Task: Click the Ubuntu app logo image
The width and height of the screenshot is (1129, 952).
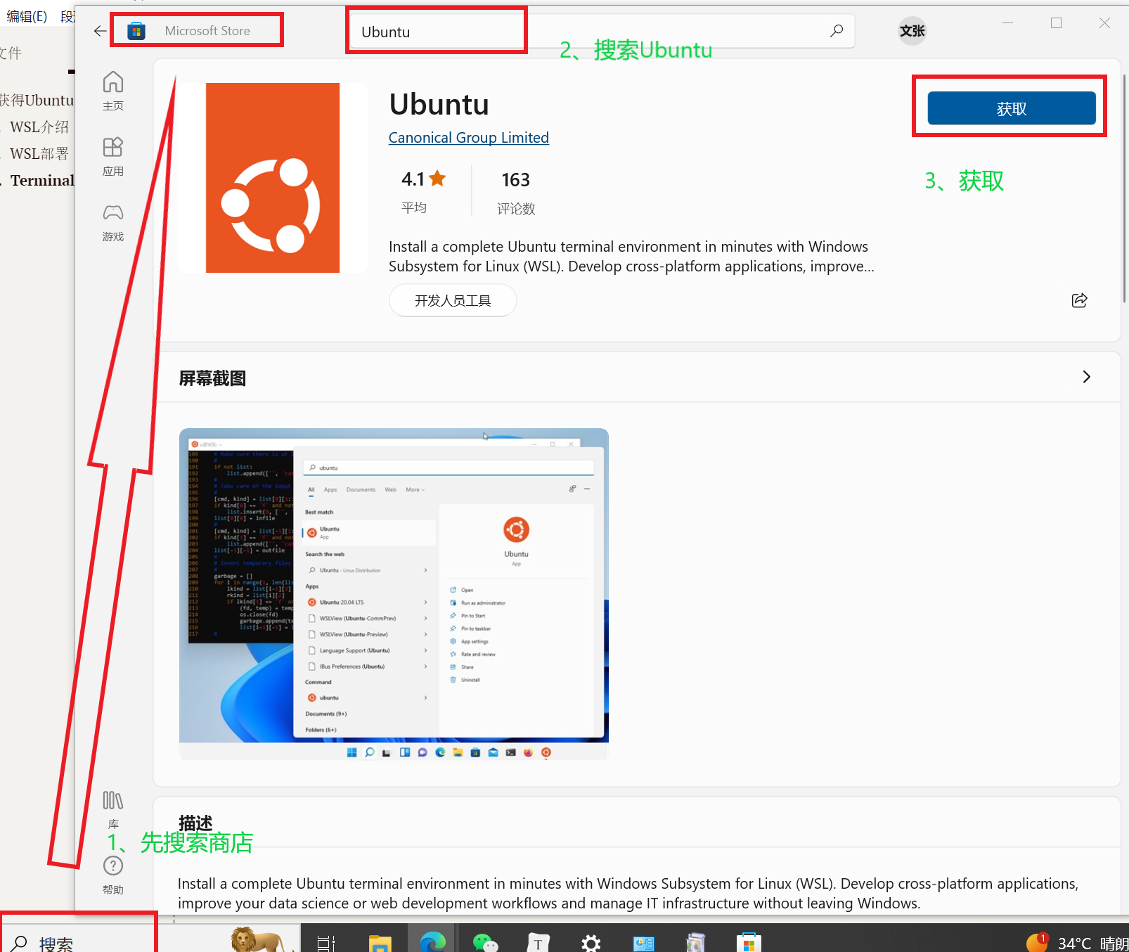Action: coord(273,178)
